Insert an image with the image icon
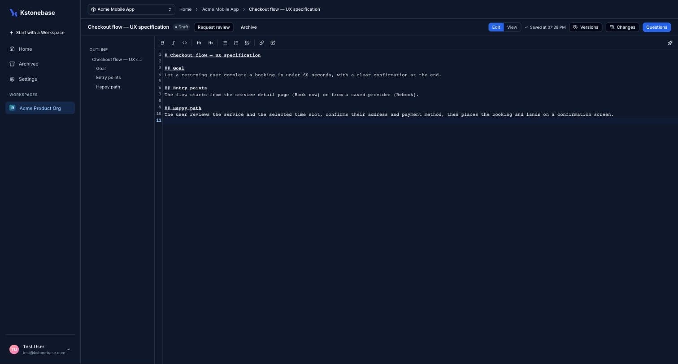This screenshot has height=364, width=678. [x=273, y=43]
